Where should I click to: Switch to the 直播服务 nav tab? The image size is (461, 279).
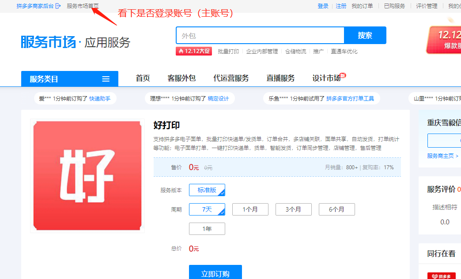(280, 78)
